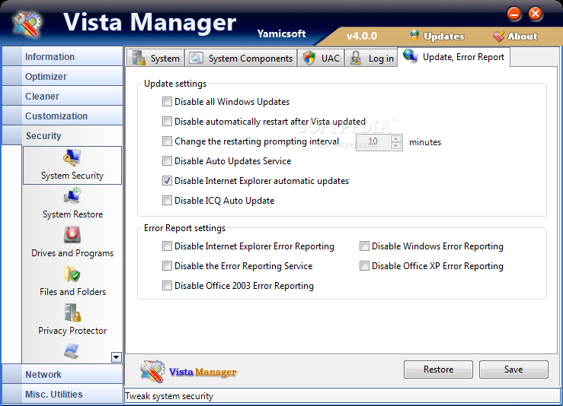The height and width of the screenshot is (406, 563).
Task: Check Disable the Error Reporting Service
Action: point(167,266)
